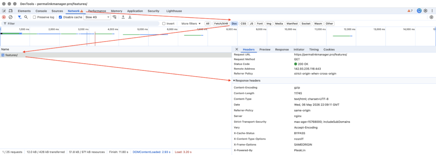
Task: Export HAR file download icon
Action: 129,17
